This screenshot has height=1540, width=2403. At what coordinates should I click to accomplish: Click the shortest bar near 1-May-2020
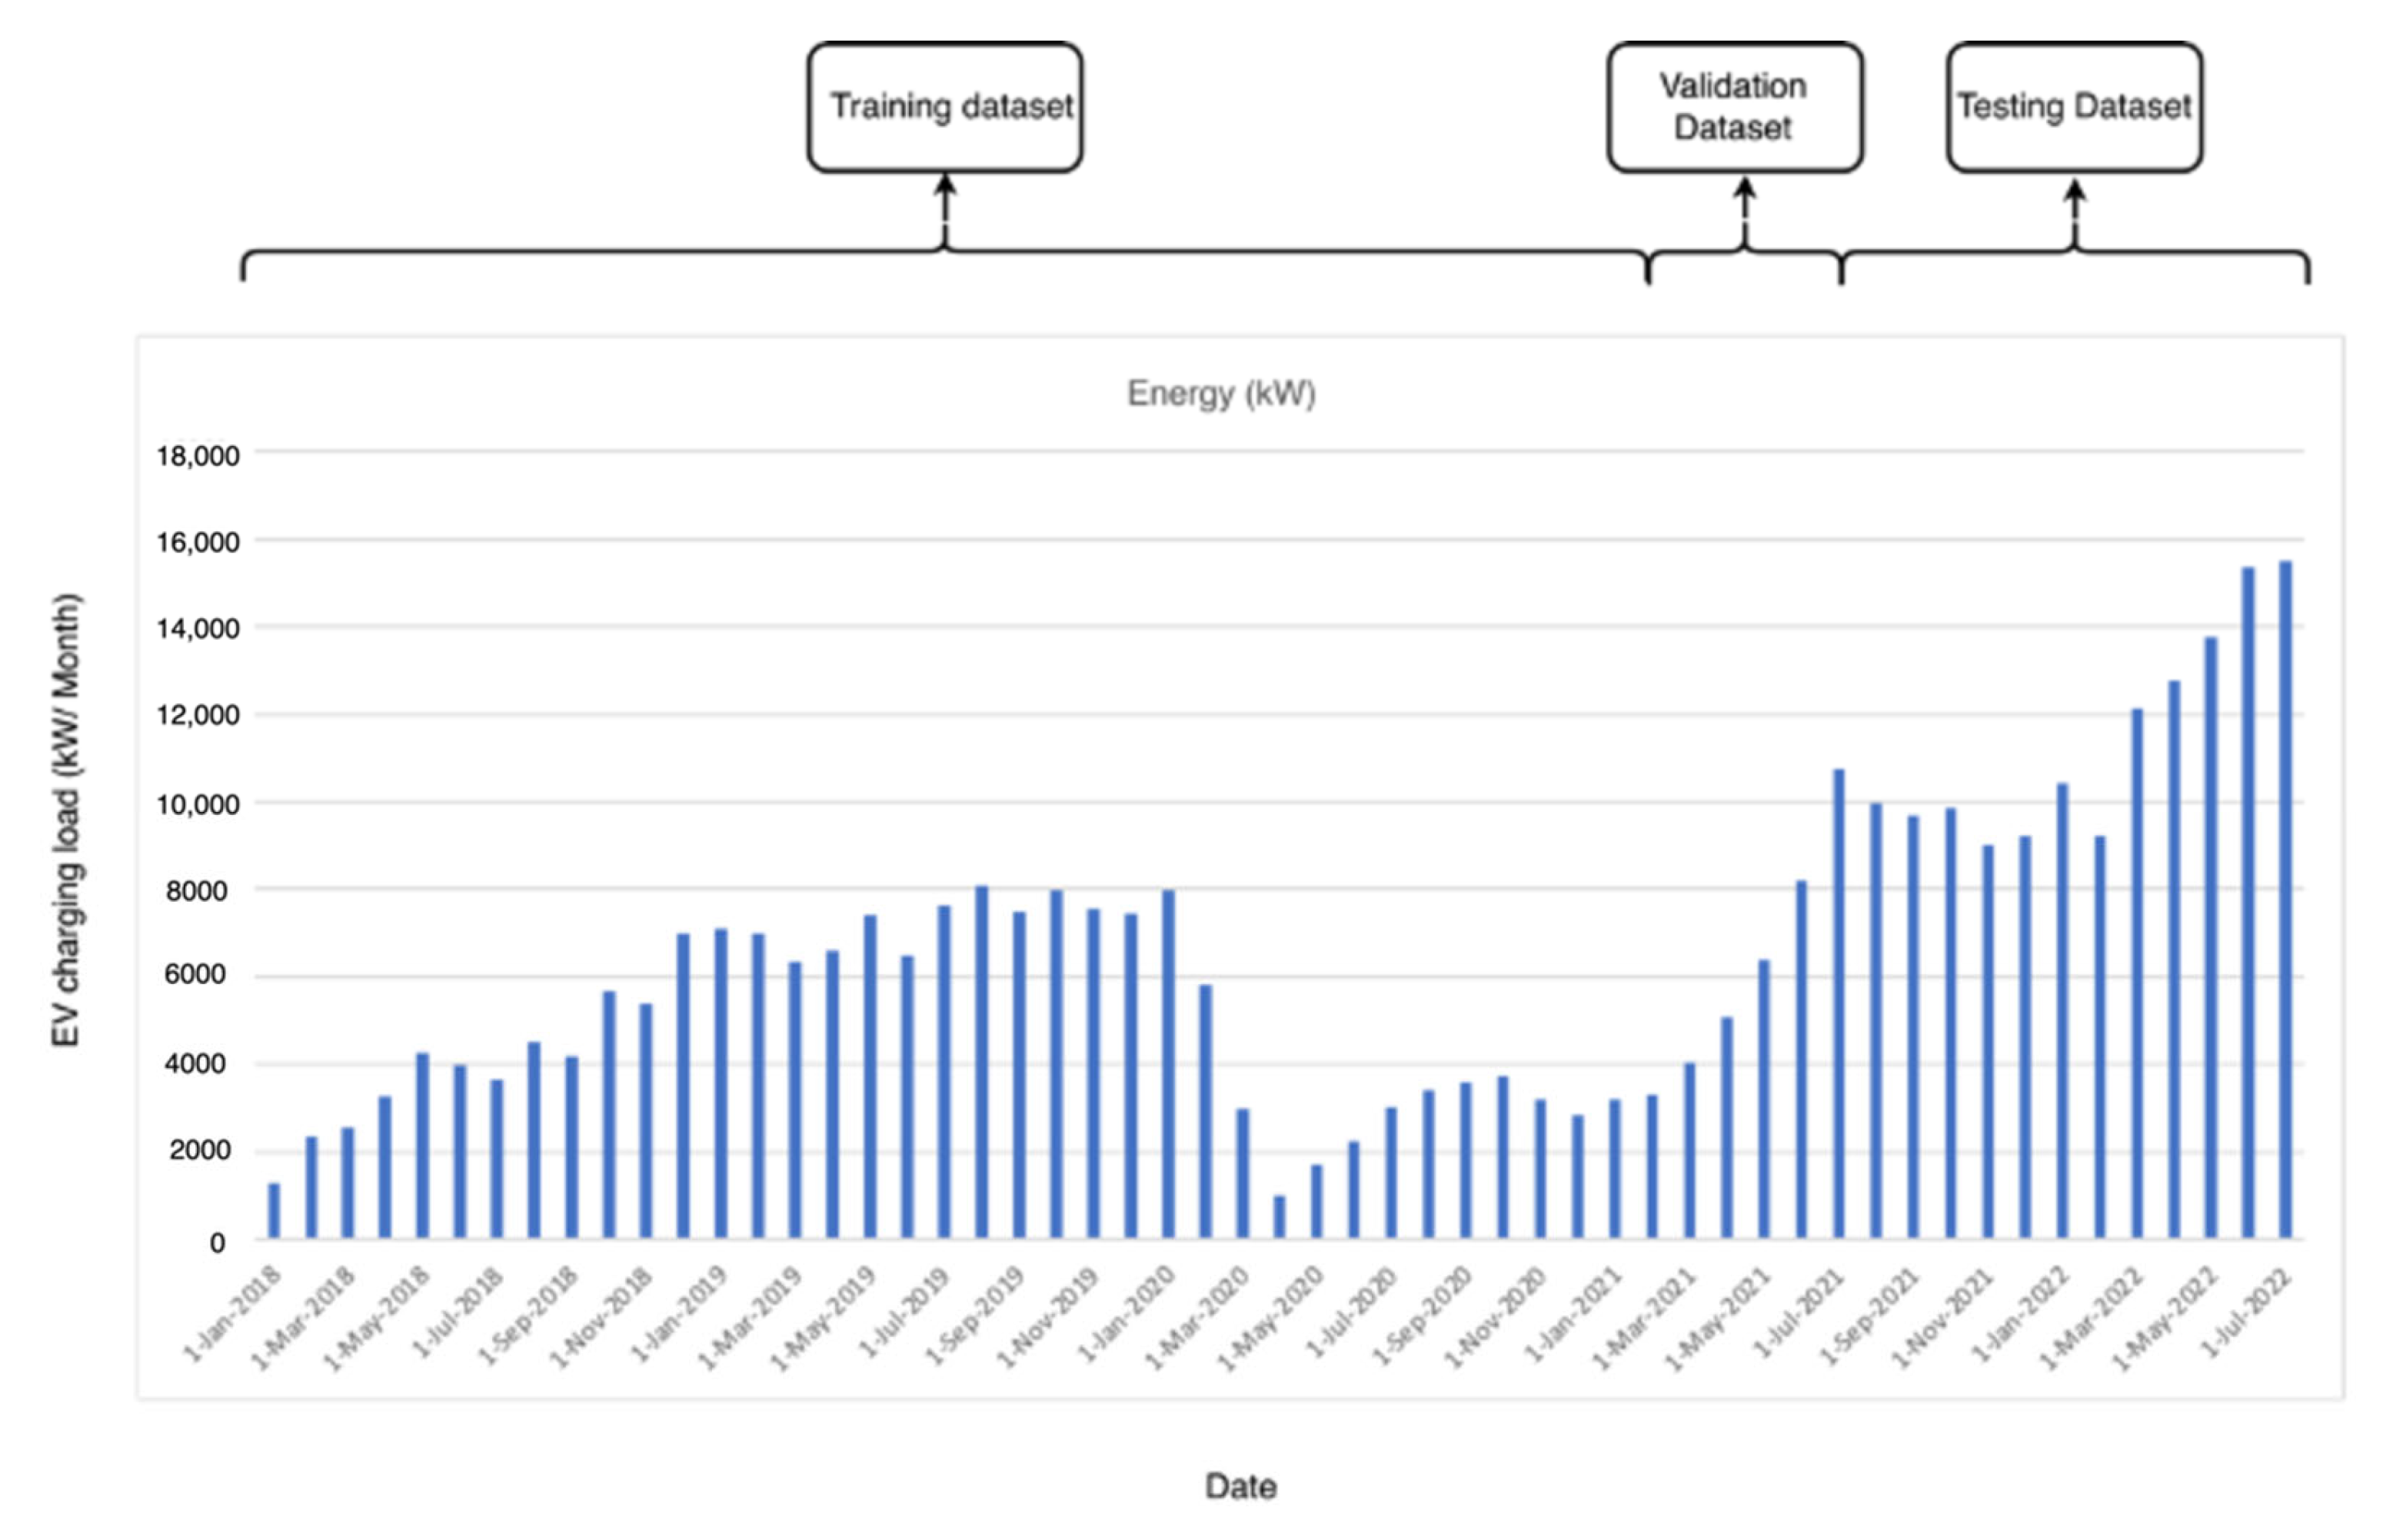(x=1279, y=1217)
